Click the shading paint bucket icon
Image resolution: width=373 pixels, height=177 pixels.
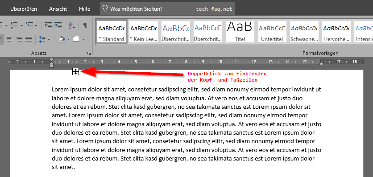(61, 39)
